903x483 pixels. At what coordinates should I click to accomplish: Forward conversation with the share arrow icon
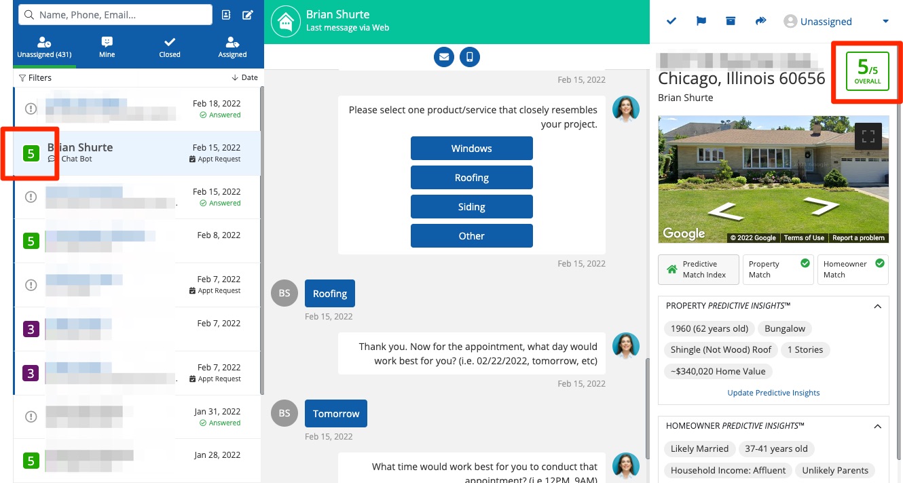tap(760, 21)
